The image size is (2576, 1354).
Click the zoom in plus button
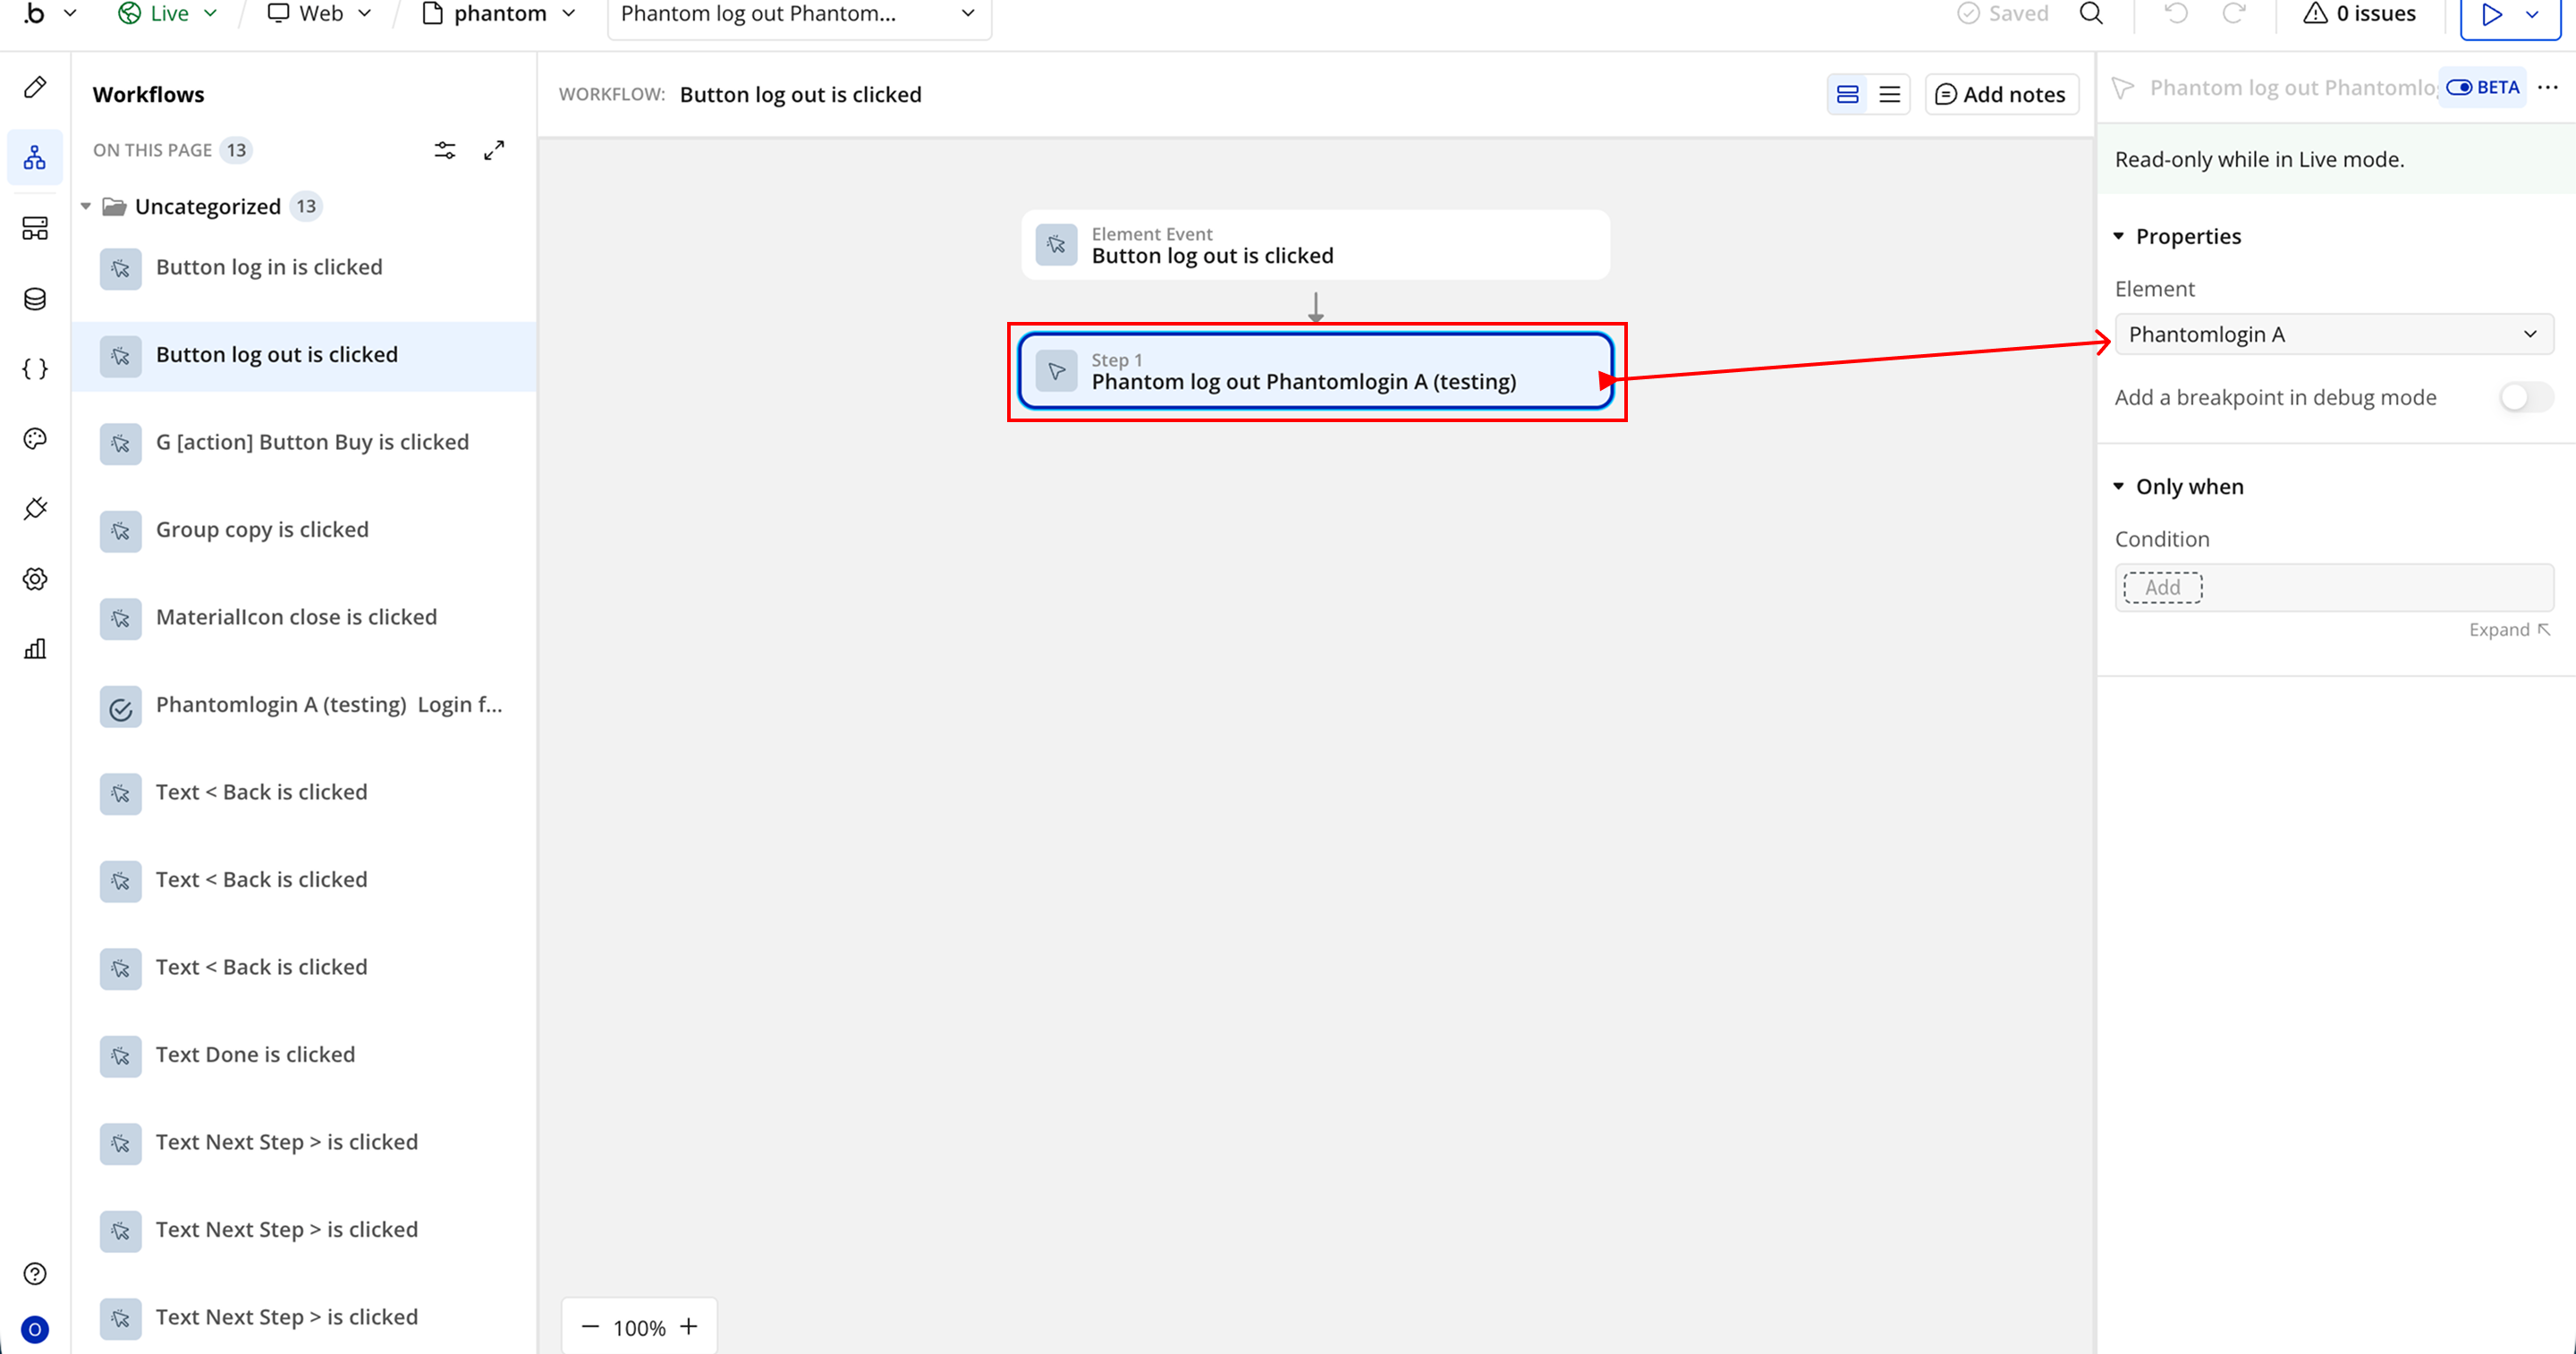coord(689,1327)
